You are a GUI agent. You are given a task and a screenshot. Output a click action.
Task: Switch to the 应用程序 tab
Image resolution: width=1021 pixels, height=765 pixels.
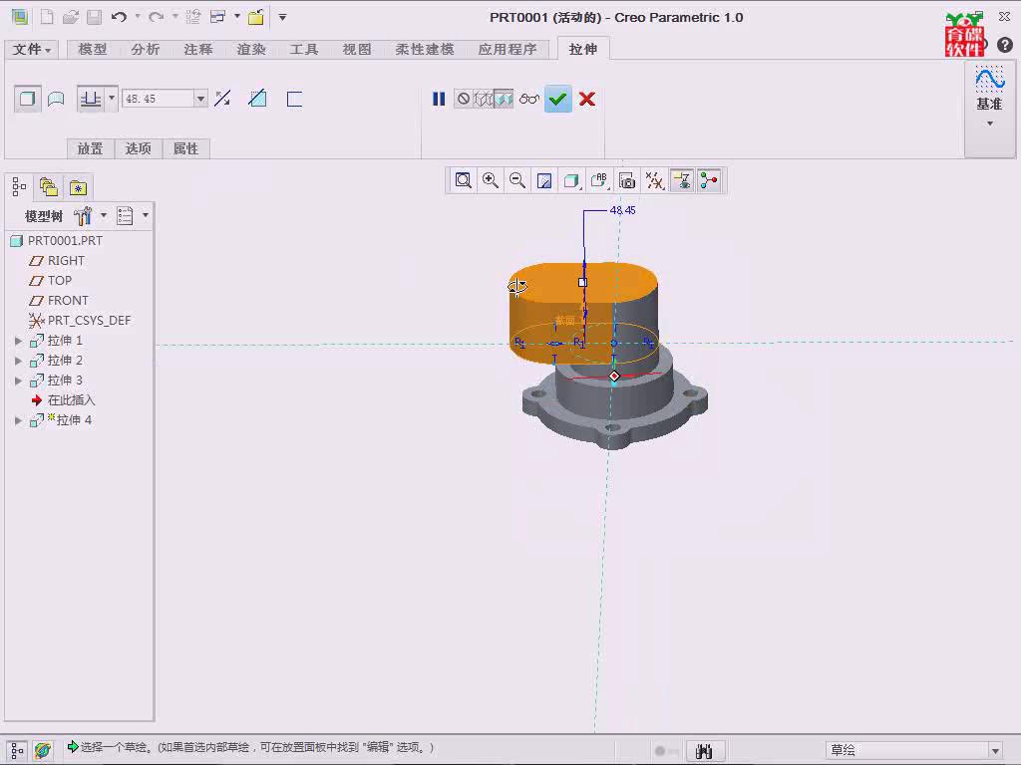508,50
